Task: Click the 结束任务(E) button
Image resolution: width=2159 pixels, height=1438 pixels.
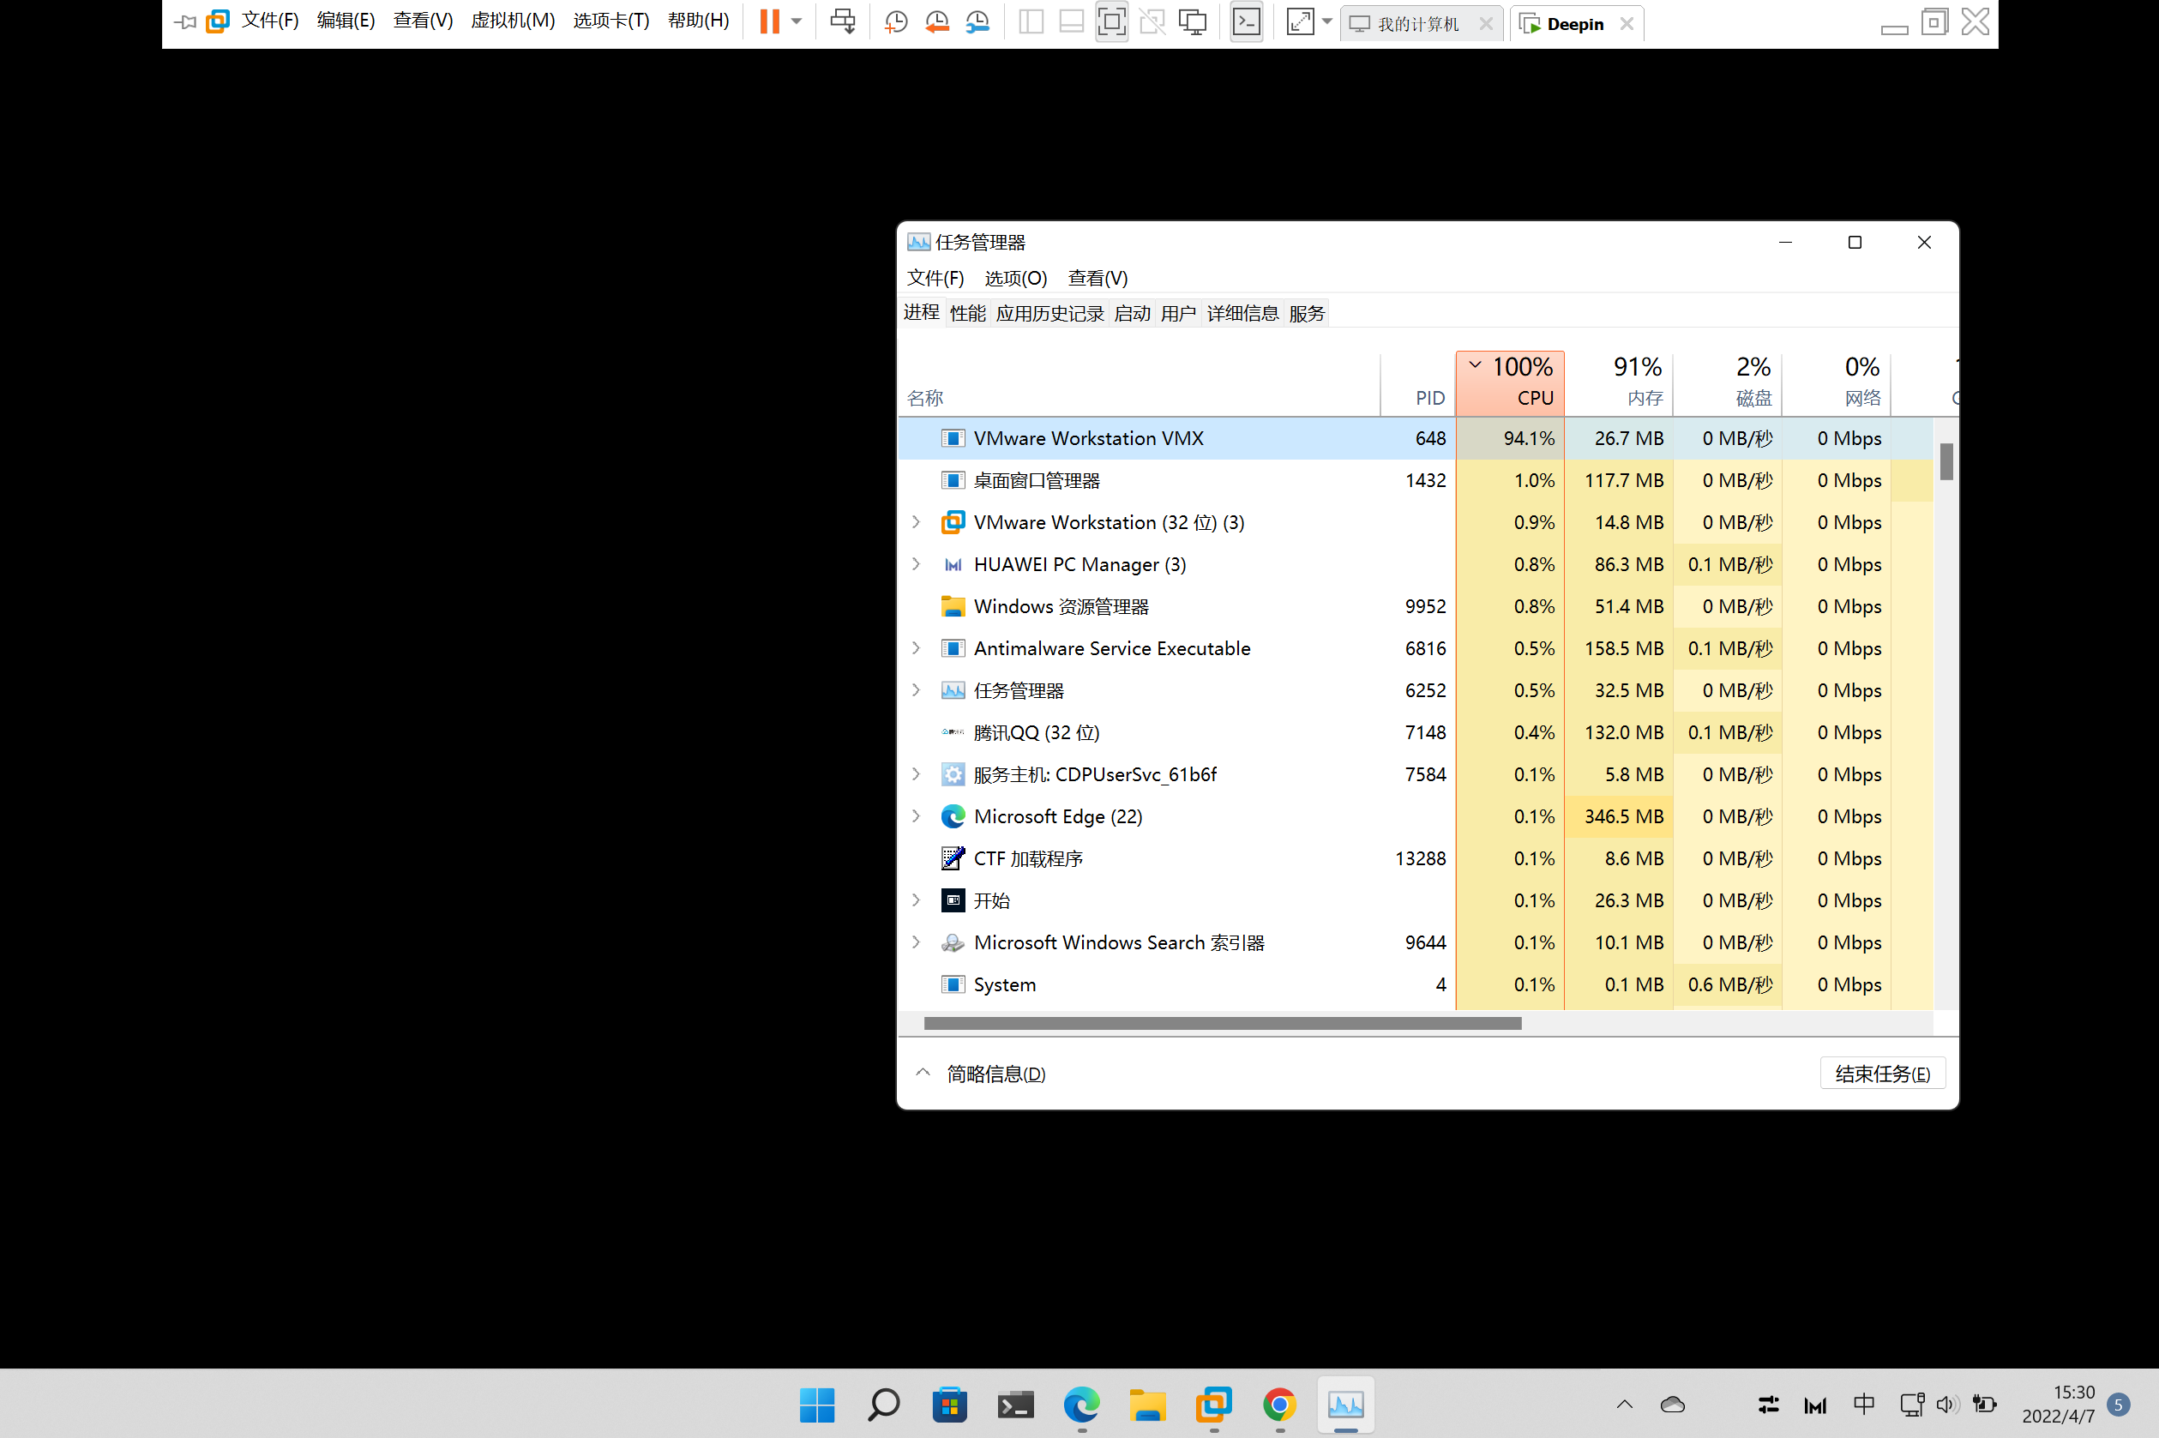Action: pyautogui.click(x=1882, y=1074)
